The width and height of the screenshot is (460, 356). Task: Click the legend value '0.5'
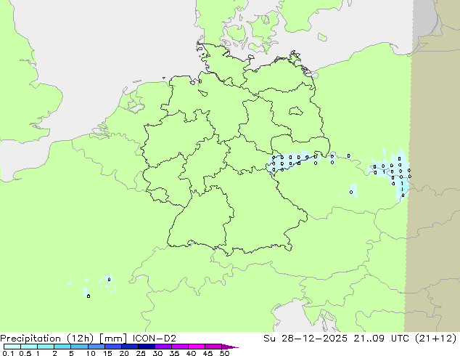[25, 353]
